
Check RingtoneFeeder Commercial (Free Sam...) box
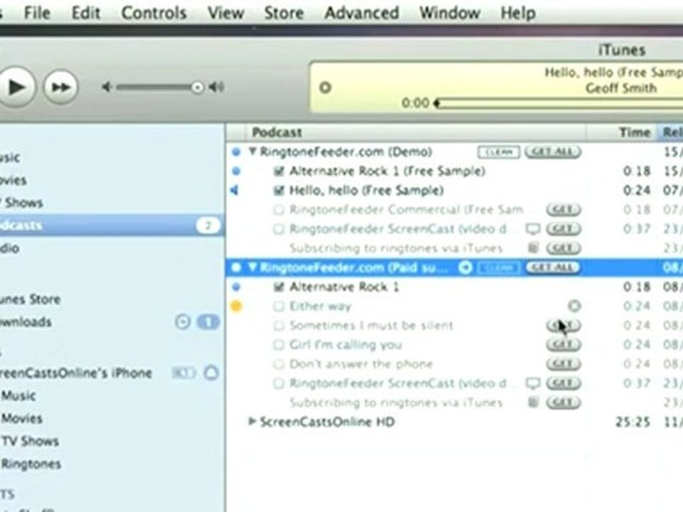coord(279,210)
